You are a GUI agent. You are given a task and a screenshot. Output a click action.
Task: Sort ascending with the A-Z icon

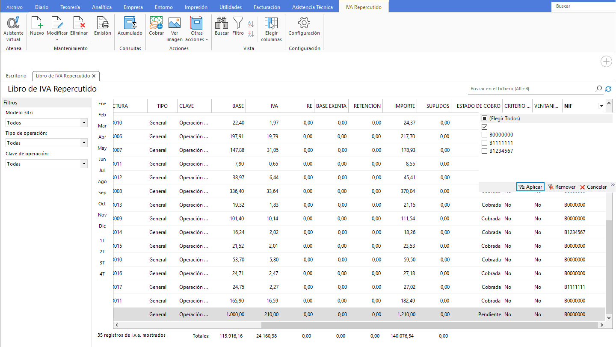pos(251,24)
